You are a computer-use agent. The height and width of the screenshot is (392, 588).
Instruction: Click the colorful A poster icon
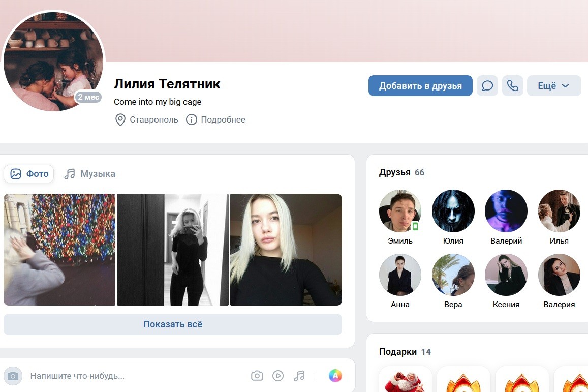click(335, 376)
